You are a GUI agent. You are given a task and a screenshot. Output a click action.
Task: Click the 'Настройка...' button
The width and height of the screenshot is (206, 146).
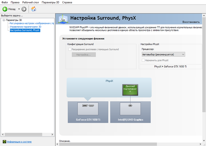click(84, 55)
